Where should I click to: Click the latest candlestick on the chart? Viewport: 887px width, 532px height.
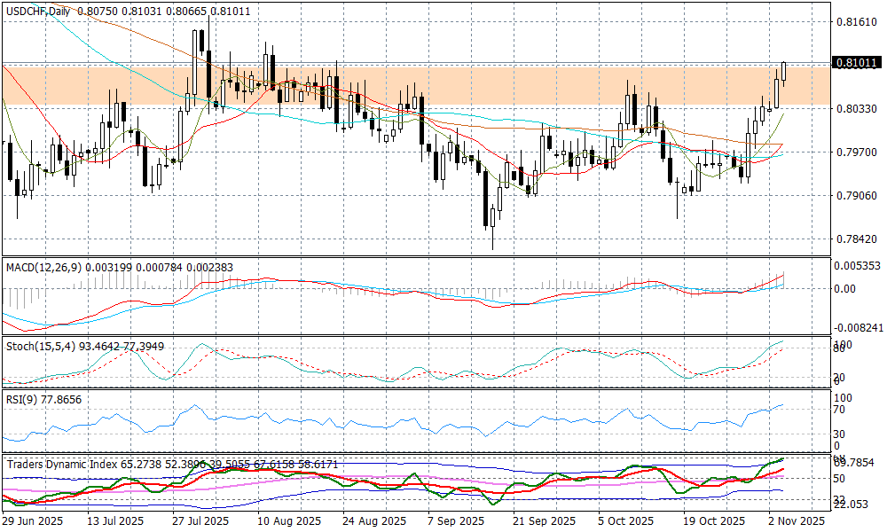pyautogui.click(x=784, y=71)
